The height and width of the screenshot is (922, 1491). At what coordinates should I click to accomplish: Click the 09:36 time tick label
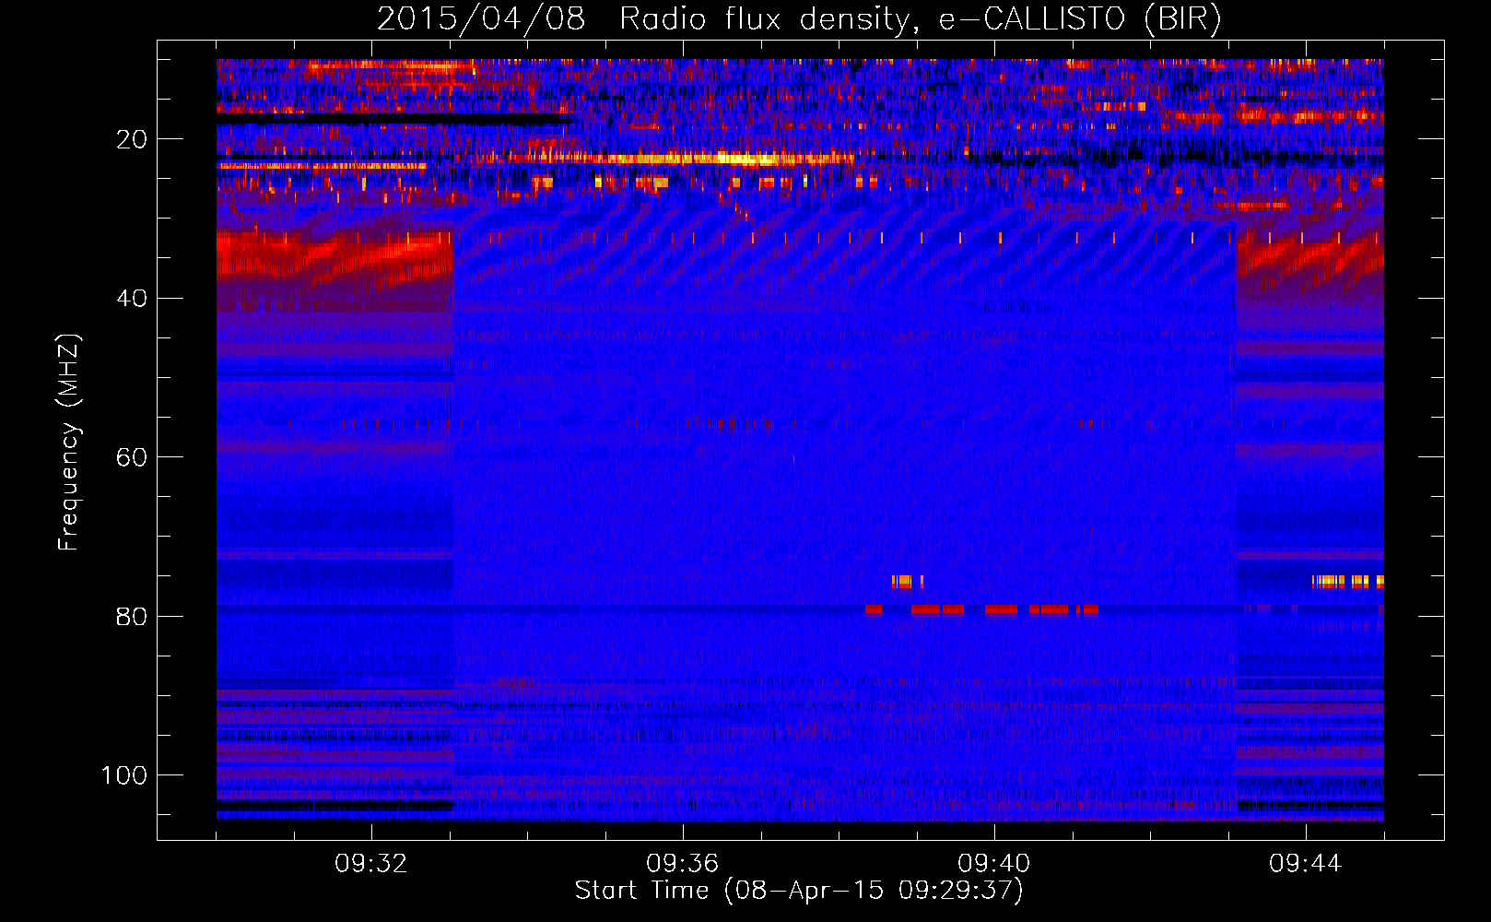(x=683, y=864)
